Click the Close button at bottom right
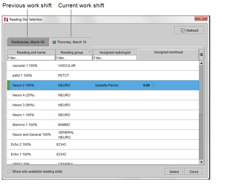The height and width of the screenshot is (185, 246). tap(194, 172)
